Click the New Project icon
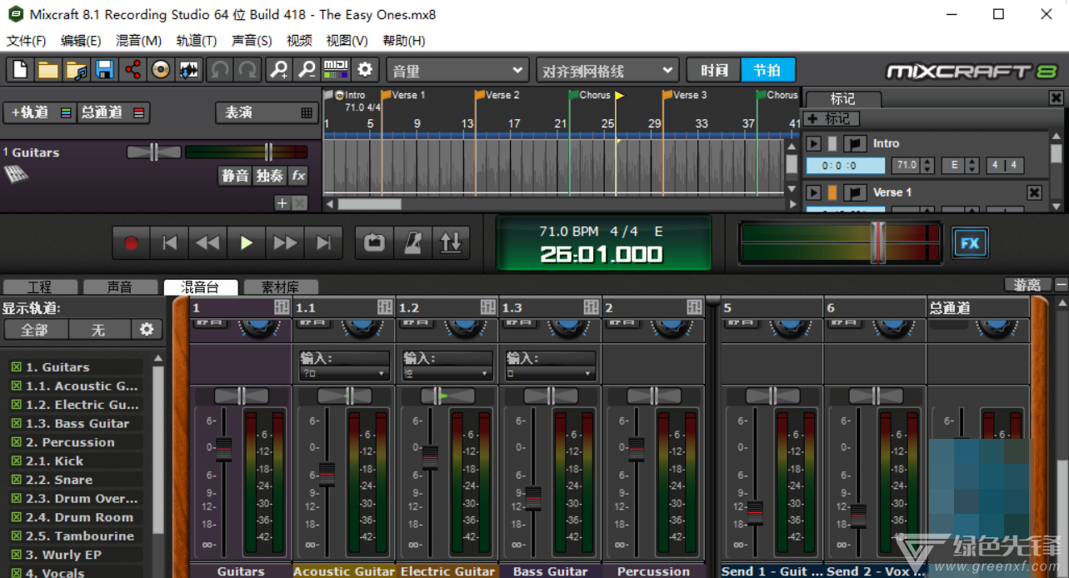Viewport: 1069px width, 578px height. 20,70
